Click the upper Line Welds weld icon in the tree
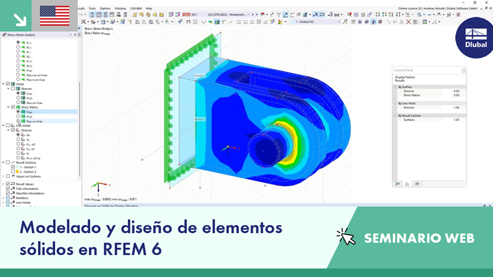The width and height of the screenshot is (493, 277). point(13,126)
